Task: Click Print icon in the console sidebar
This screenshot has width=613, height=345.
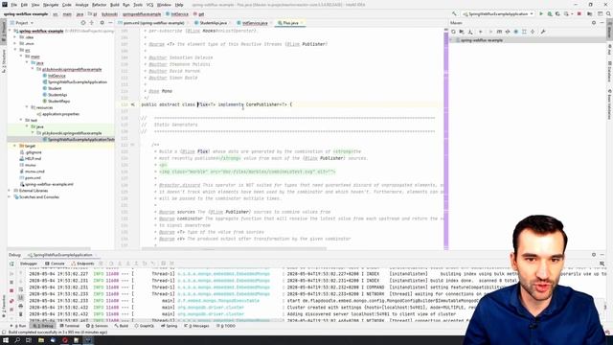Action: pyautogui.click(x=21, y=307)
